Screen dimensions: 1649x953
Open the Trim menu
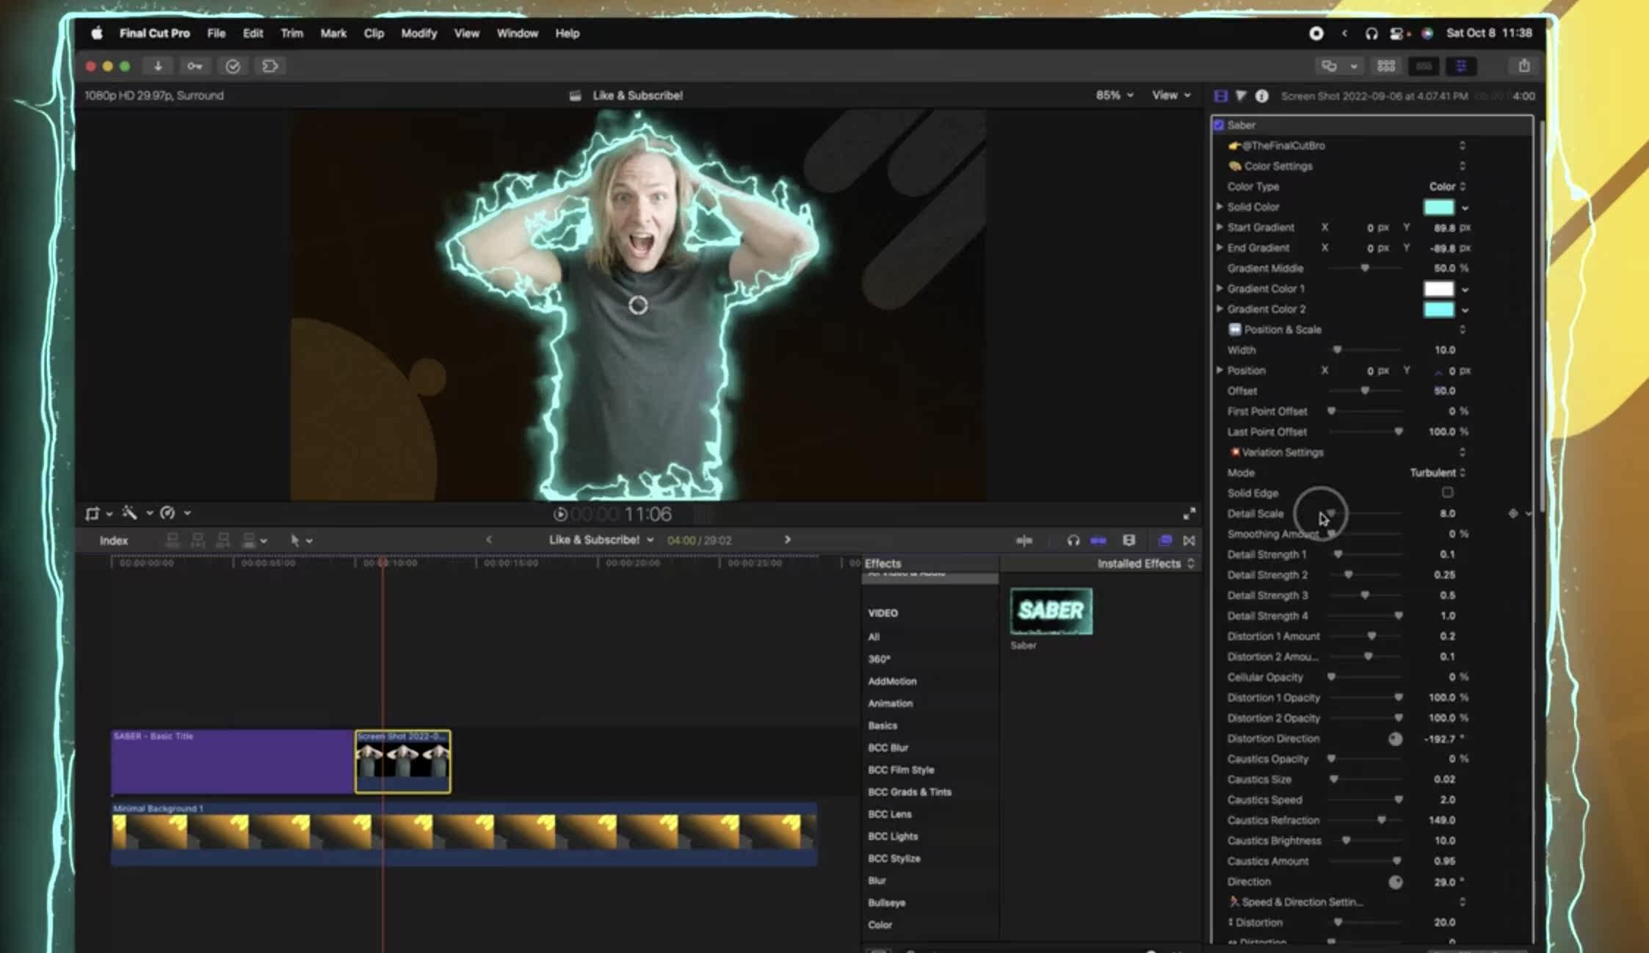(x=291, y=33)
